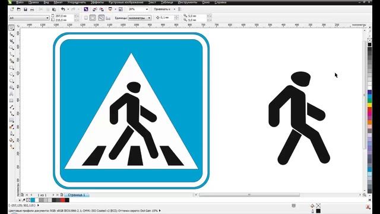Click the Import icon in the toolbar
380x214 pixels.
click(95, 10)
